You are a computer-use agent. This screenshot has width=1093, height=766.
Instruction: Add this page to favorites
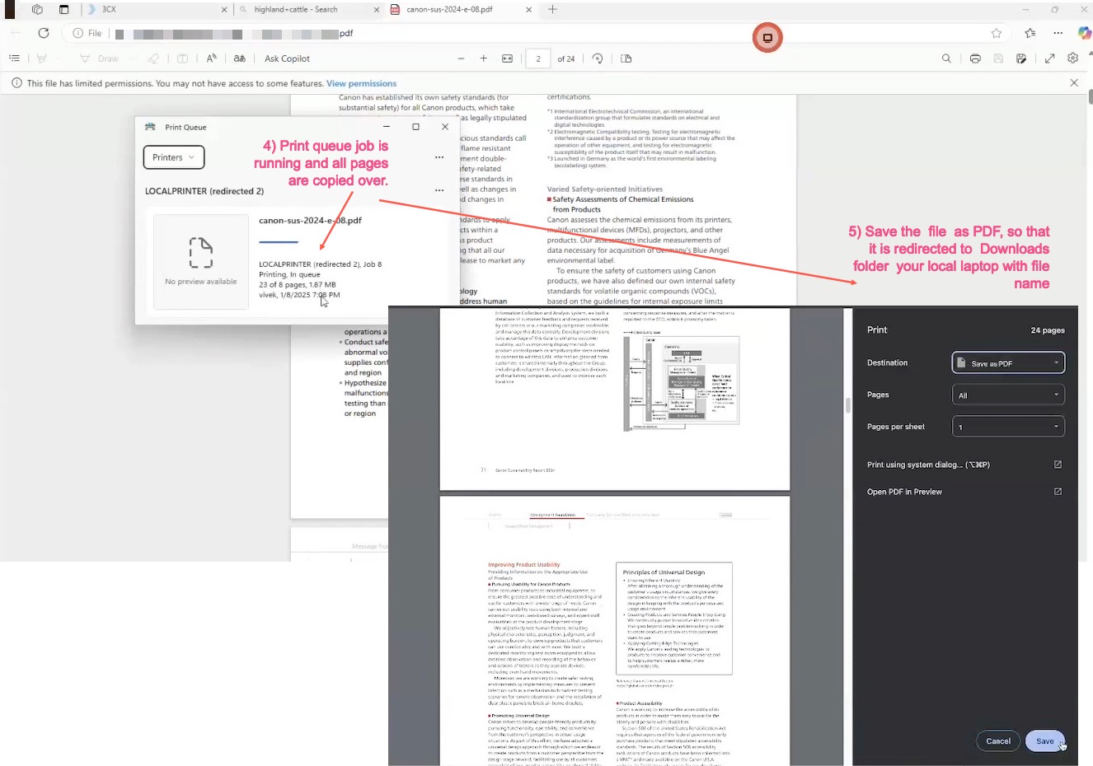pos(997,33)
